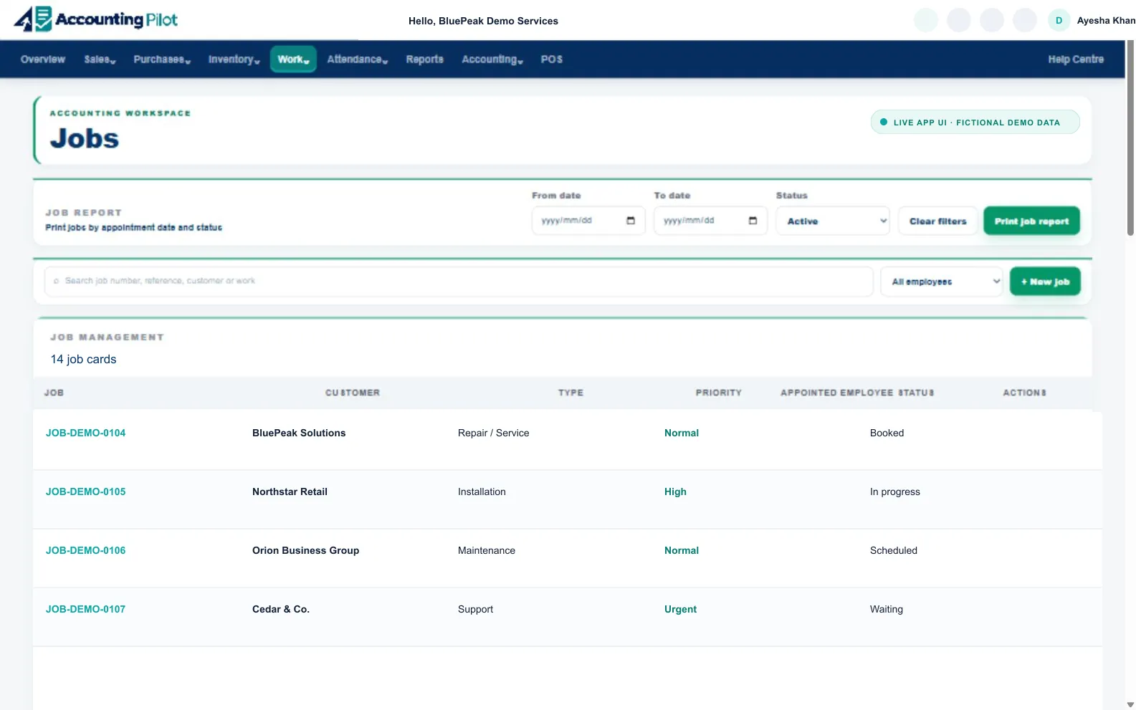Click the TYPE column header

(571, 393)
